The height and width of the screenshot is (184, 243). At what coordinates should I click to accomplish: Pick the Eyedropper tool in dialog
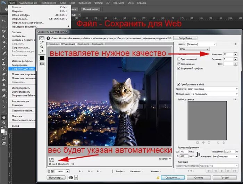point(42,51)
